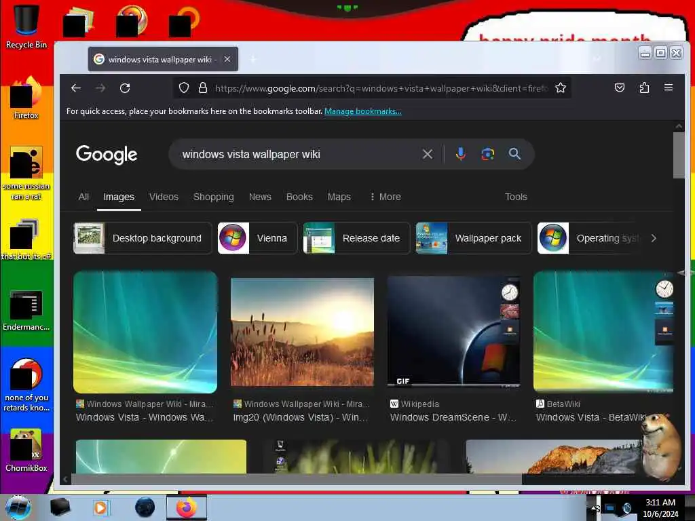Open dark globe taskbar icon

145,507
